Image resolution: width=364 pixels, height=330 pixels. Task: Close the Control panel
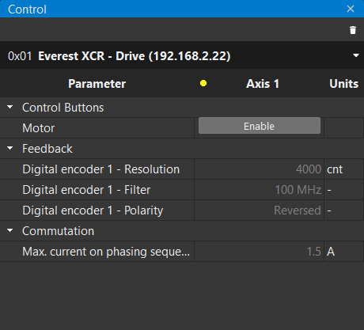coord(351,9)
